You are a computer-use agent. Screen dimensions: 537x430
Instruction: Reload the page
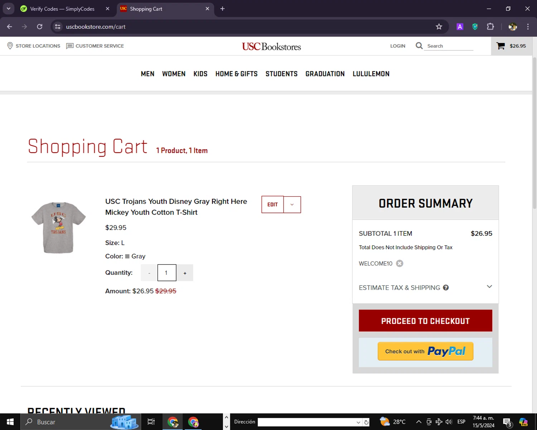click(40, 27)
